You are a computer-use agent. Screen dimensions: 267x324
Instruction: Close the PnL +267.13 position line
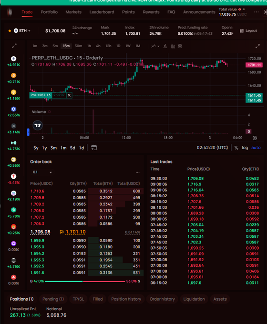click(69, 95)
